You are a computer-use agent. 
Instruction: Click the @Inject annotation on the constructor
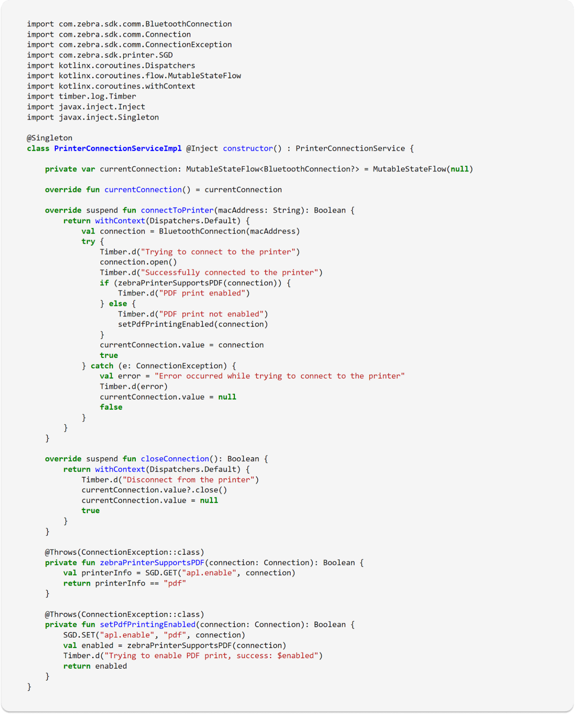[x=202, y=148]
